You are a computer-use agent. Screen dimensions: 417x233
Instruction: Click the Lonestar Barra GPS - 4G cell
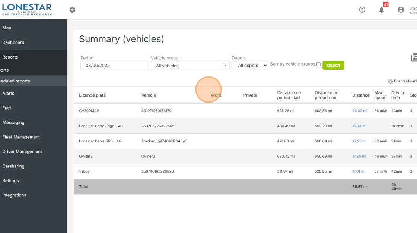click(100, 141)
